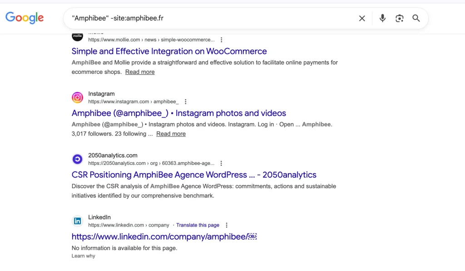Click the Instagram site name text
Viewport: 465px width, 271px height.
101,94
